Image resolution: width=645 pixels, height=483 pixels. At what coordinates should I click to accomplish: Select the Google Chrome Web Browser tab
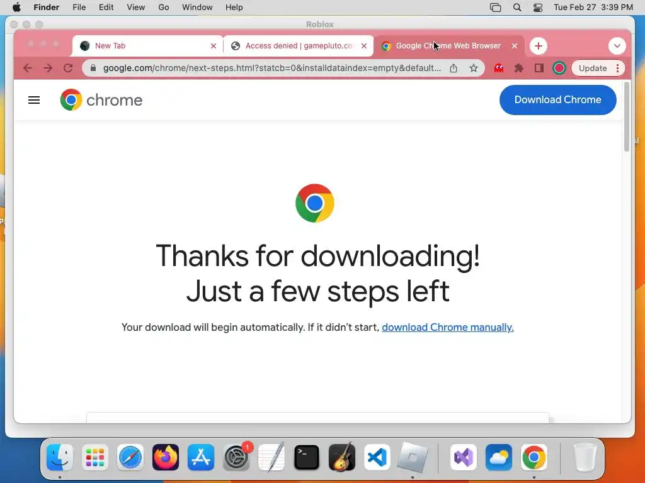coord(449,46)
